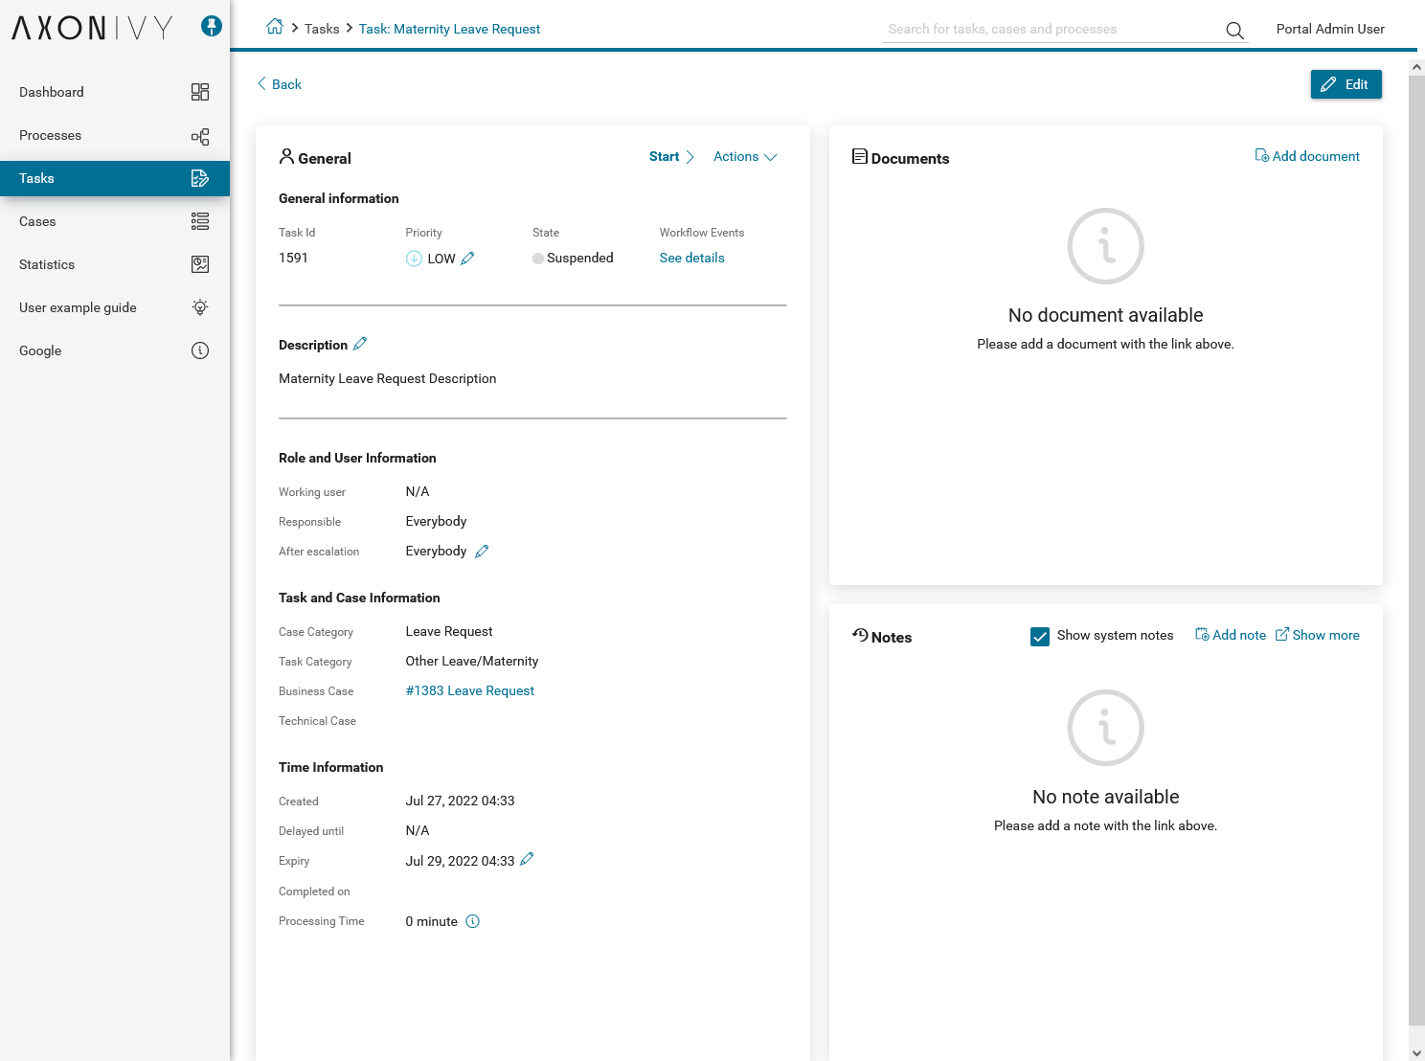Expand the Actions dropdown menu
This screenshot has width=1425, height=1061.
tap(745, 157)
